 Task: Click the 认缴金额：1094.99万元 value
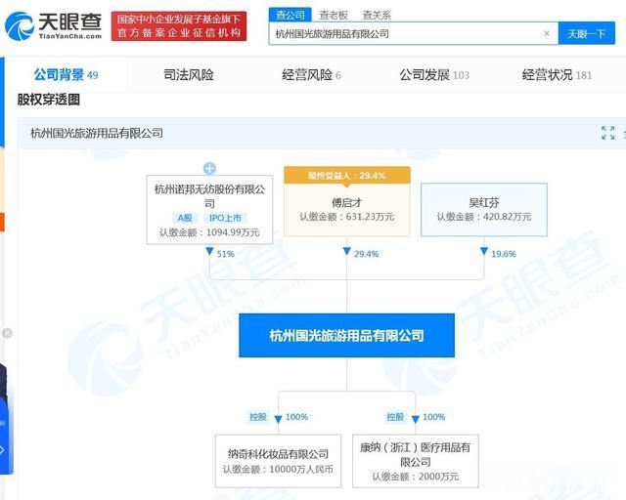click(x=209, y=232)
